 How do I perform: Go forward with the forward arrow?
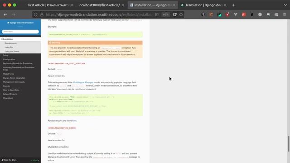14,14
